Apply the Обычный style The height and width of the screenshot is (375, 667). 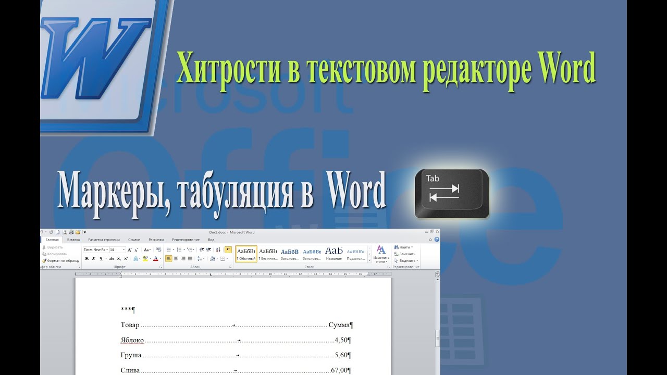(246, 254)
